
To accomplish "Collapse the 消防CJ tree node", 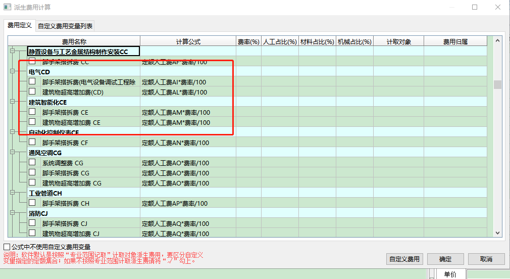I will tap(12, 213).
